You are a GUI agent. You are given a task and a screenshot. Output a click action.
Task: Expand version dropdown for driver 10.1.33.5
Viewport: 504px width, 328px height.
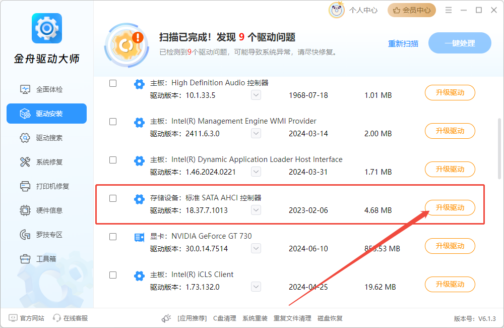256,95
